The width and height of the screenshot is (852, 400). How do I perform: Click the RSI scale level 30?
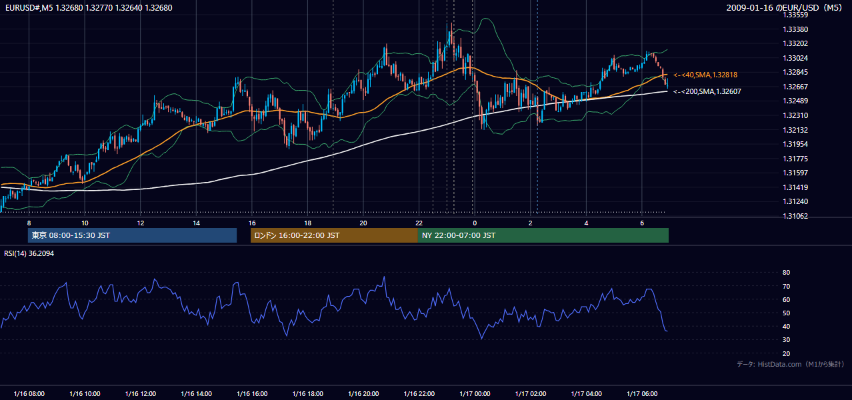click(786, 340)
